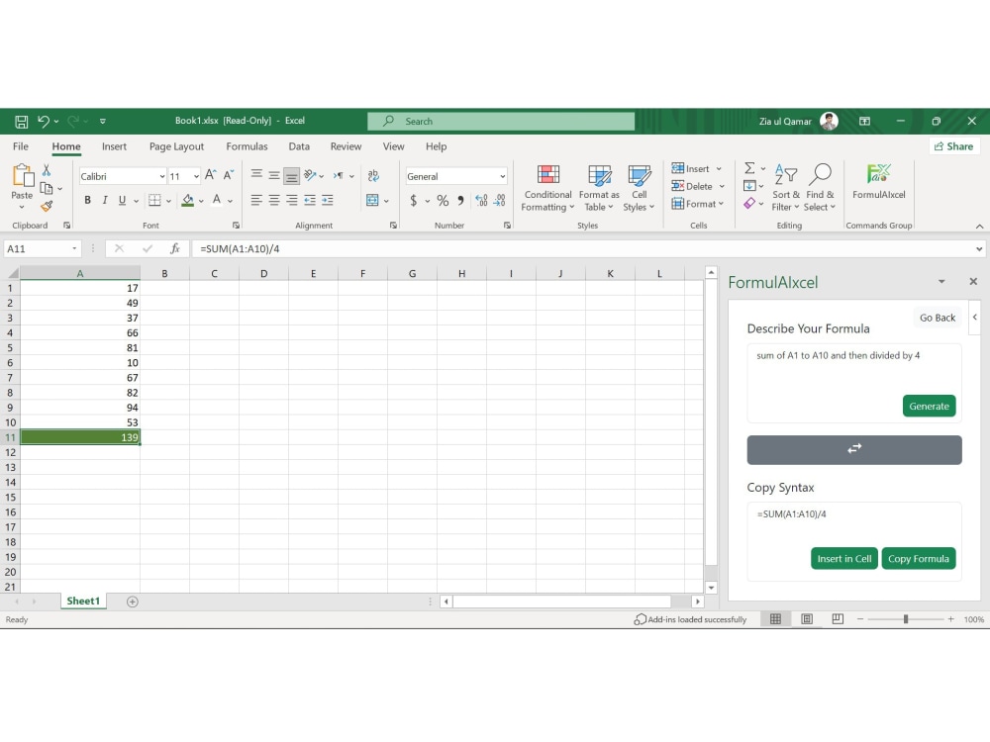990x742 pixels.
Task: Adjust the zoom slider handle
Action: pyautogui.click(x=906, y=619)
